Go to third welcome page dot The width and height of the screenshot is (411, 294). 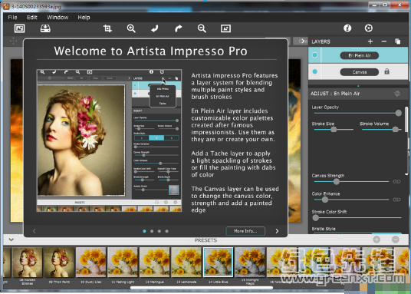[159, 231]
